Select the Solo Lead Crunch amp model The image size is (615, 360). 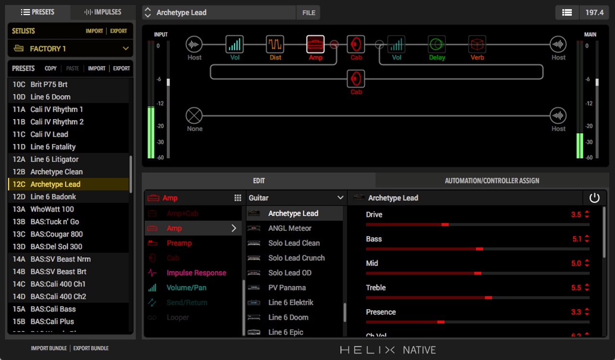click(295, 258)
